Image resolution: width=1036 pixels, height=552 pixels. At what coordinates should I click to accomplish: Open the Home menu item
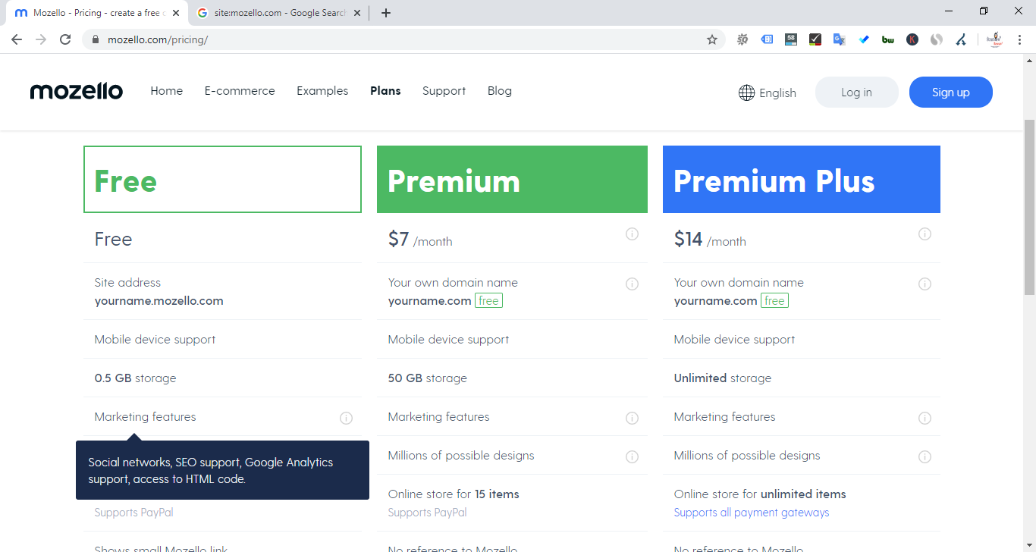[x=167, y=91]
